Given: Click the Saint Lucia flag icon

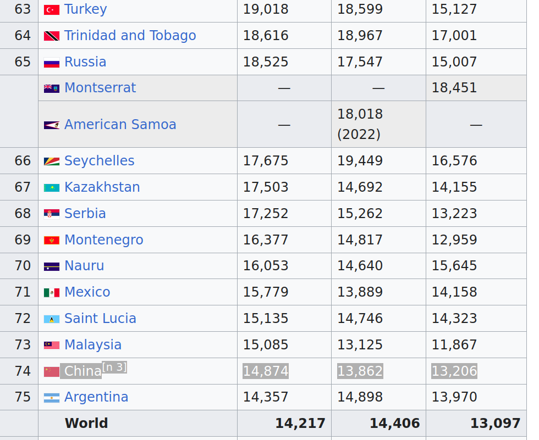Looking at the screenshot, I should click(x=52, y=319).
